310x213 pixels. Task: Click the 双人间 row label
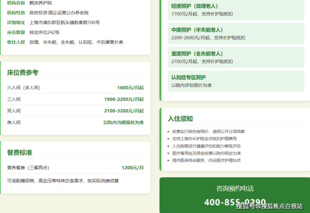[14, 111]
